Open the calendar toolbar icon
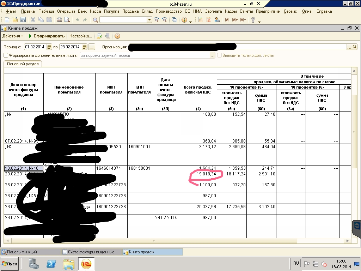Screen dimensions: 361x271 tap(209, 20)
